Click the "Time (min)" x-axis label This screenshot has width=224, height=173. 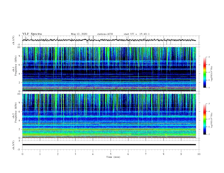point(113,157)
